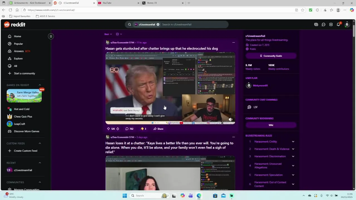
Task: Collapse the Recent section
Action: click(x=40, y=163)
